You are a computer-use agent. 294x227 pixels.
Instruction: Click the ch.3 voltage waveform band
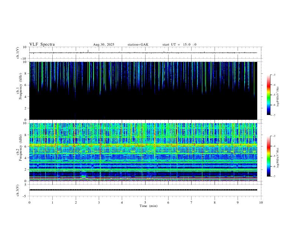pos(143,190)
